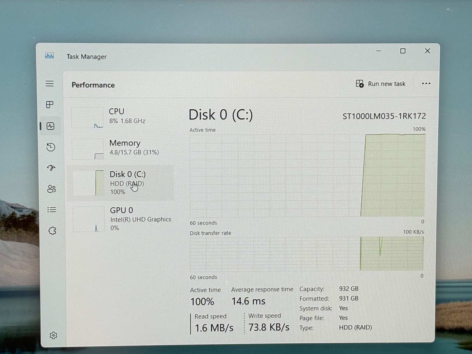472x354 pixels.
Task: Click the ST1000LM035-1RK172 model name
Action: tap(384, 116)
